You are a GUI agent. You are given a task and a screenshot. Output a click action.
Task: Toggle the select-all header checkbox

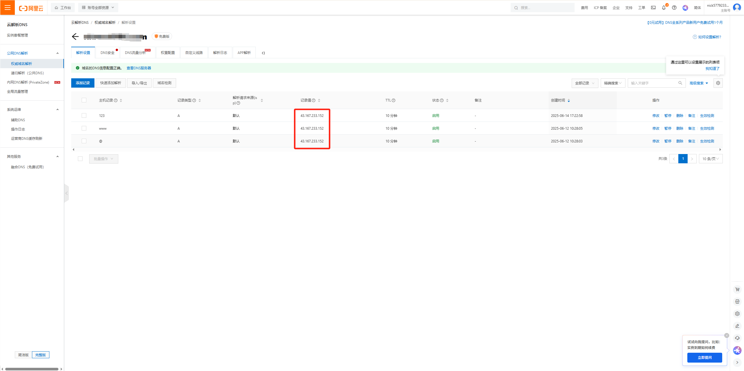click(x=84, y=100)
